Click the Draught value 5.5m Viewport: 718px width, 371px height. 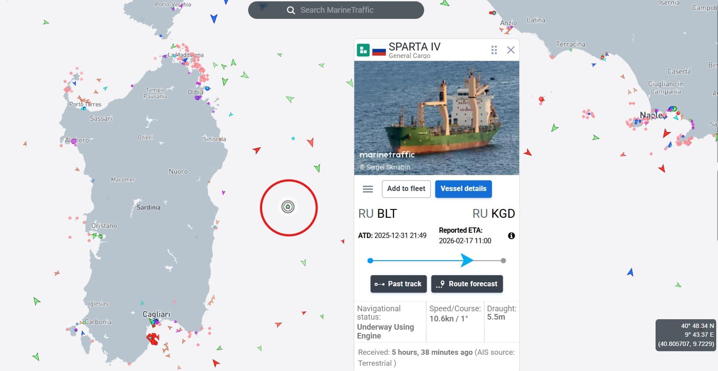tap(496, 317)
